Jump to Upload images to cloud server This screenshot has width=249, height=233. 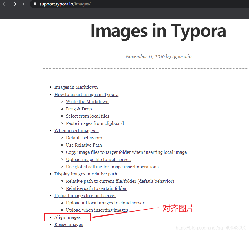(85, 196)
